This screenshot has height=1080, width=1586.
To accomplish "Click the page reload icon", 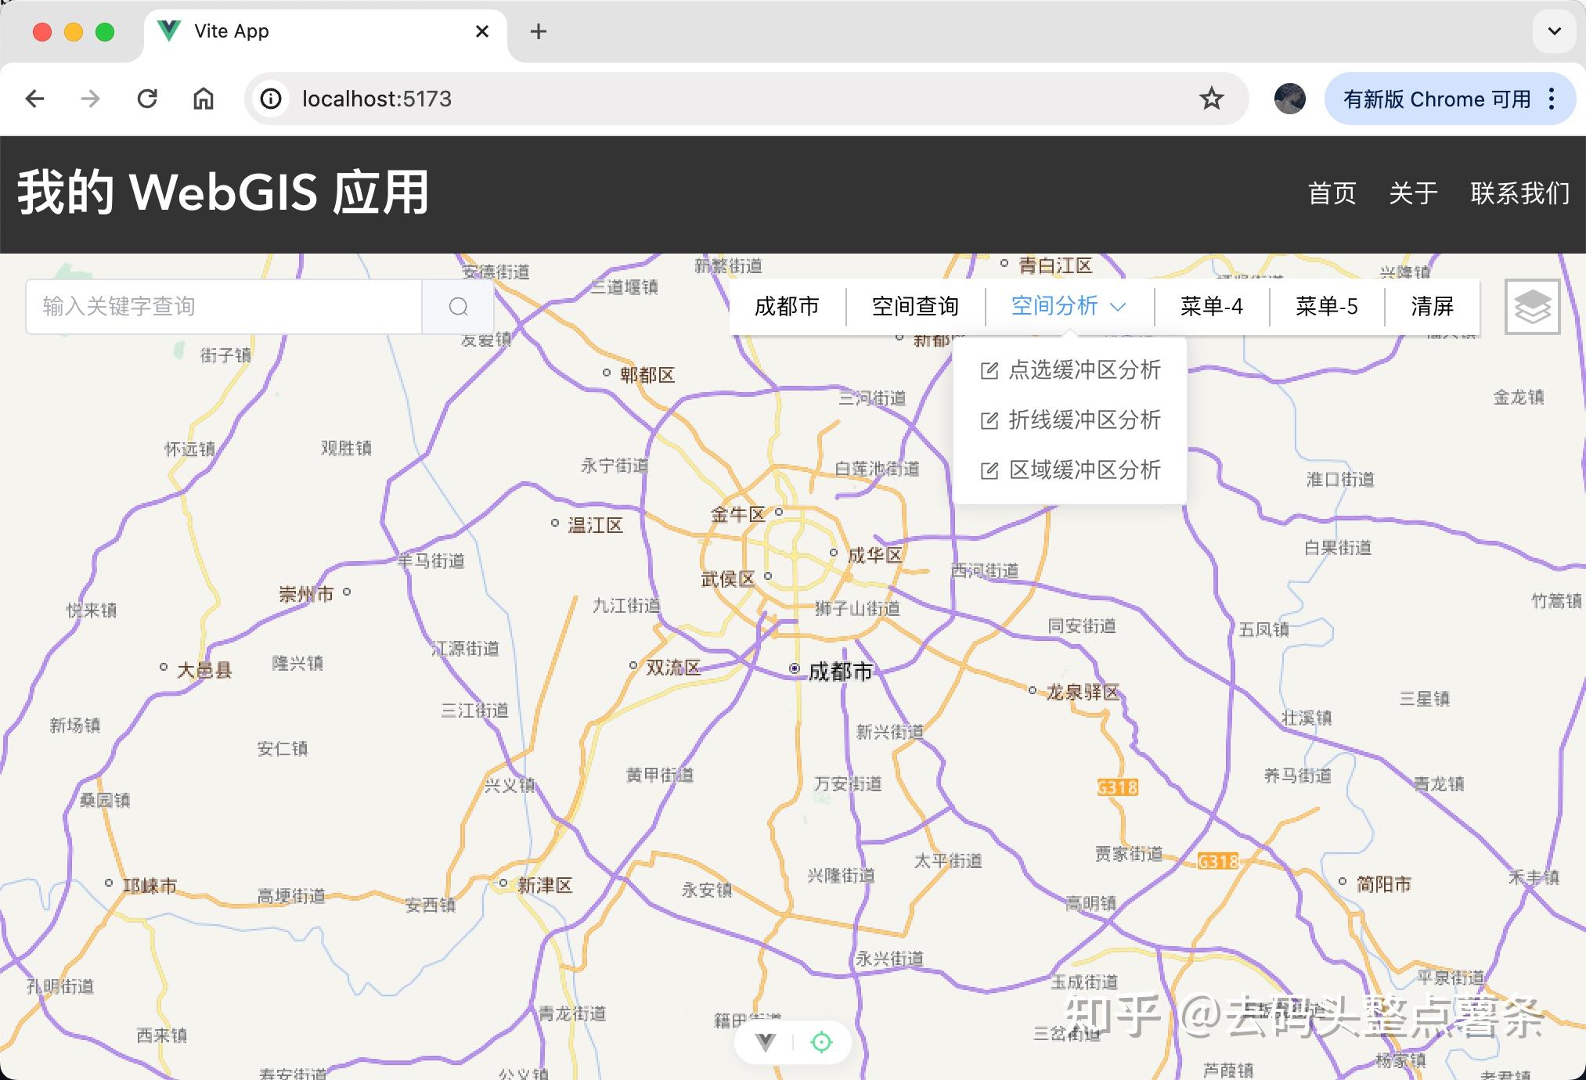I will click(147, 99).
